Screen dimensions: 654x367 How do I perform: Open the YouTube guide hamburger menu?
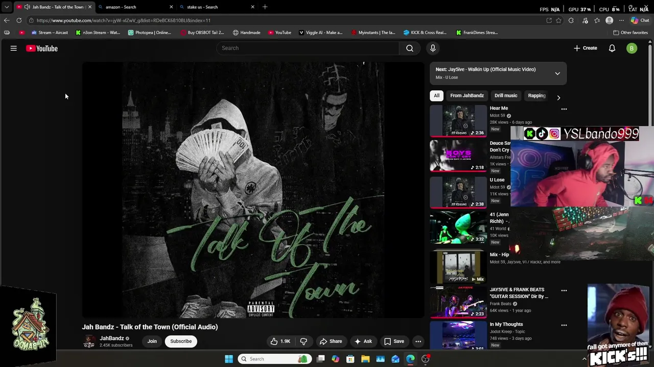coord(14,48)
